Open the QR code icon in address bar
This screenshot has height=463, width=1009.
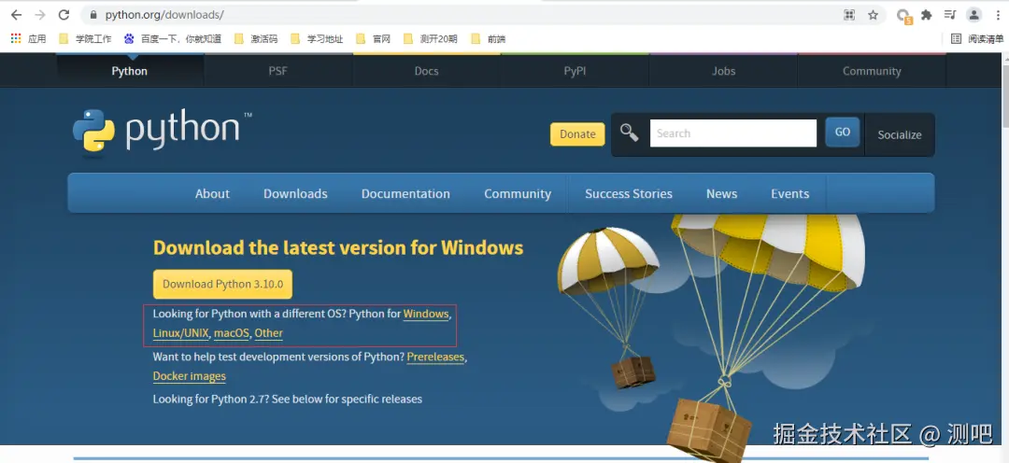(x=849, y=15)
